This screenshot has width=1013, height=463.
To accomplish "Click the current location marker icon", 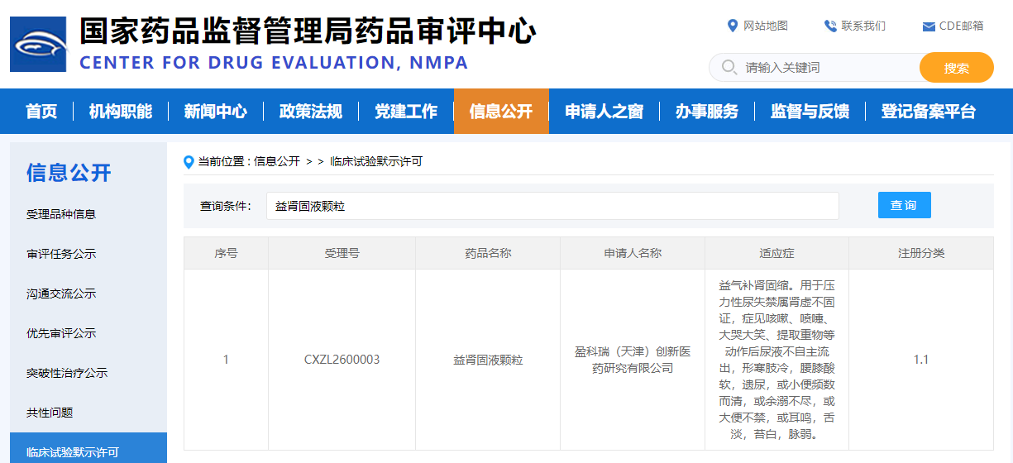I will pyautogui.click(x=189, y=161).
